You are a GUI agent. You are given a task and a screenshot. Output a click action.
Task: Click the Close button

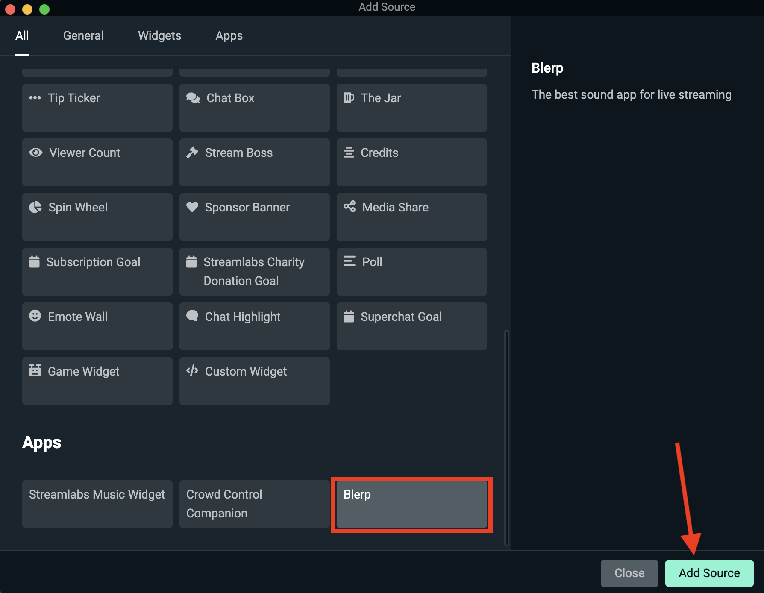[629, 573]
